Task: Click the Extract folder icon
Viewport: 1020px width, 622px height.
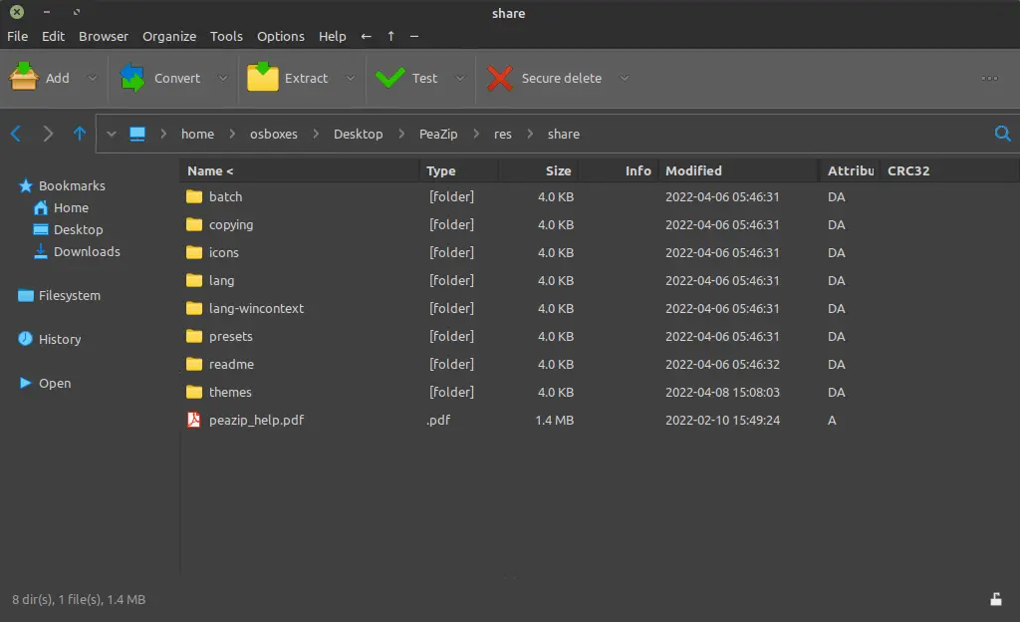Action: [263, 78]
